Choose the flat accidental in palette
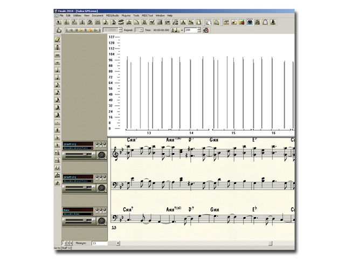The width and height of the screenshot is (345, 259). click(57, 138)
